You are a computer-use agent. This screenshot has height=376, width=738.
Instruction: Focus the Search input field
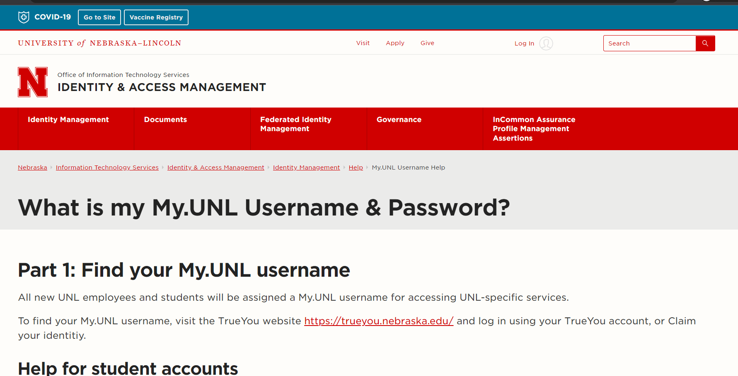click(x=649, y=43)
